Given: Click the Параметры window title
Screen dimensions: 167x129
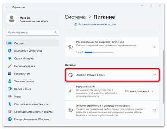Looking at the screenshot, I should 19,7.
